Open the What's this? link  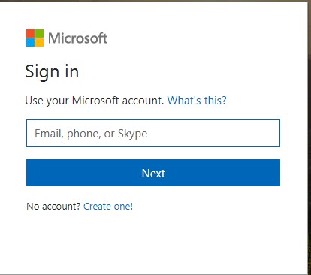pos(197,101)
